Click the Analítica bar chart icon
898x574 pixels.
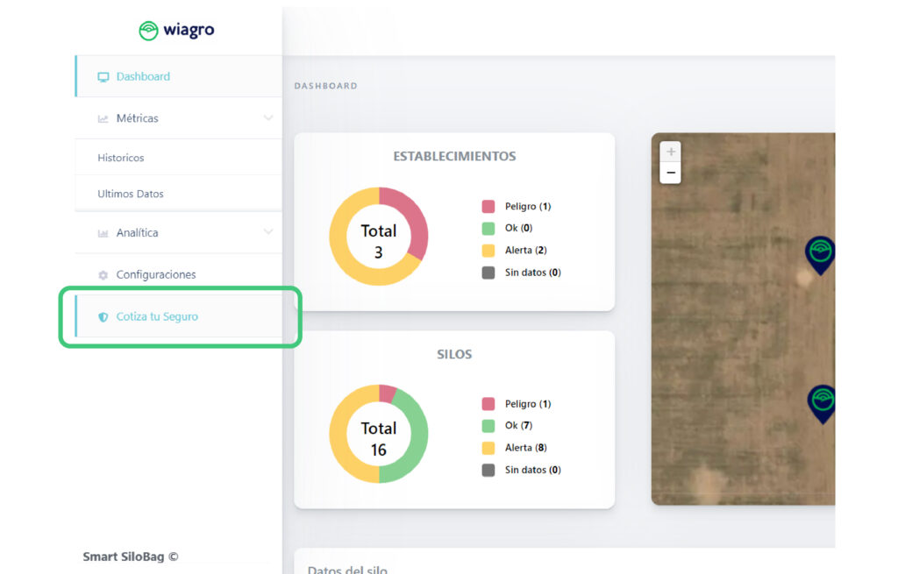pyautogui.click(x=103, y=233)
